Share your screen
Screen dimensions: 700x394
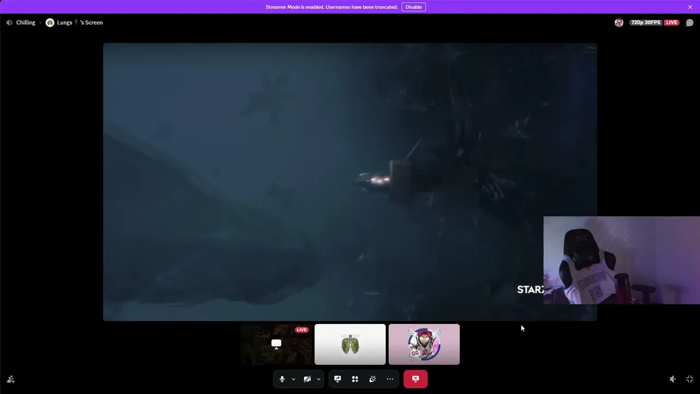[x=337, y=379]
